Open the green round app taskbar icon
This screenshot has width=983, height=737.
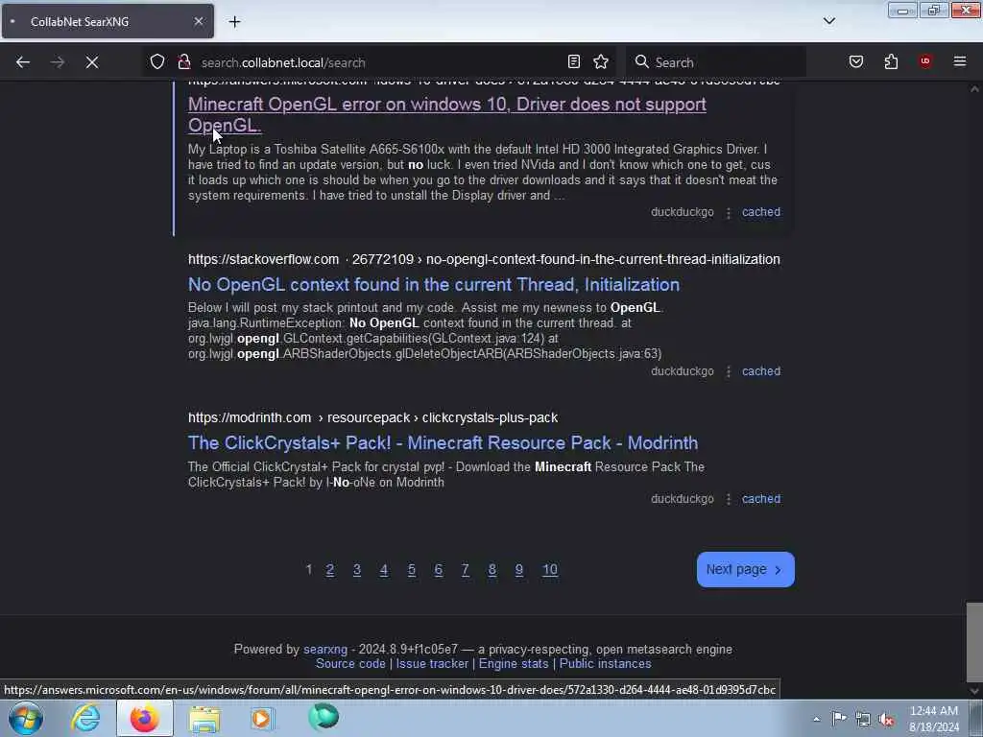point(323,718)
